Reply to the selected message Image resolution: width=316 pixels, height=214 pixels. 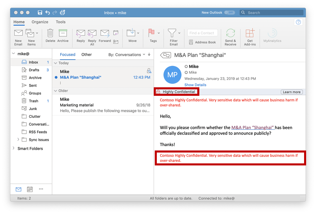click(81, 36)
